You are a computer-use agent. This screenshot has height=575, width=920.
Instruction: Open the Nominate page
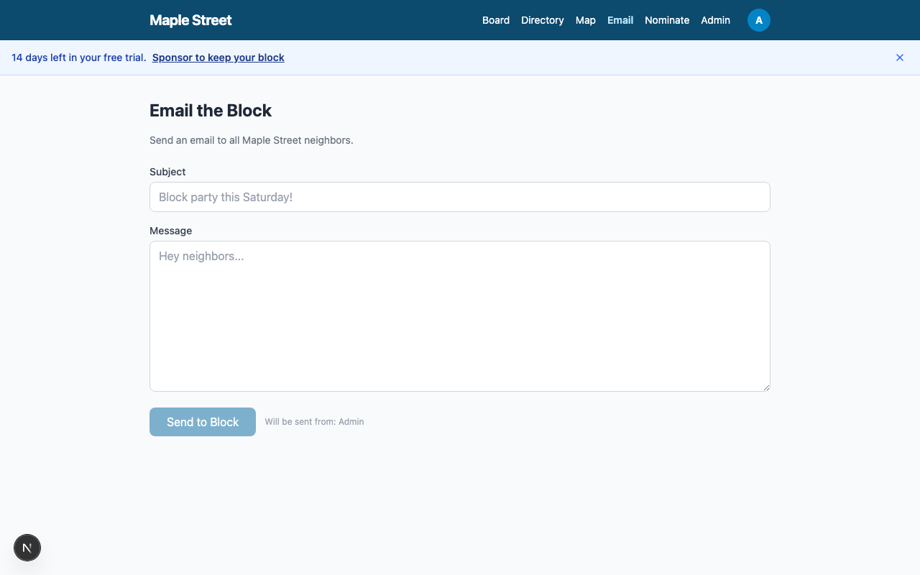(x=667, y=20)
